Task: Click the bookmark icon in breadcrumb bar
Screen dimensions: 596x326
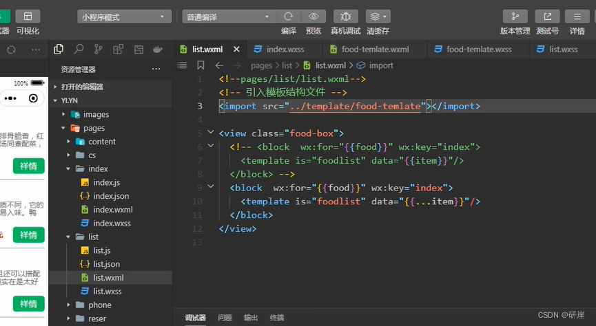Action: (x=201, y=65)
